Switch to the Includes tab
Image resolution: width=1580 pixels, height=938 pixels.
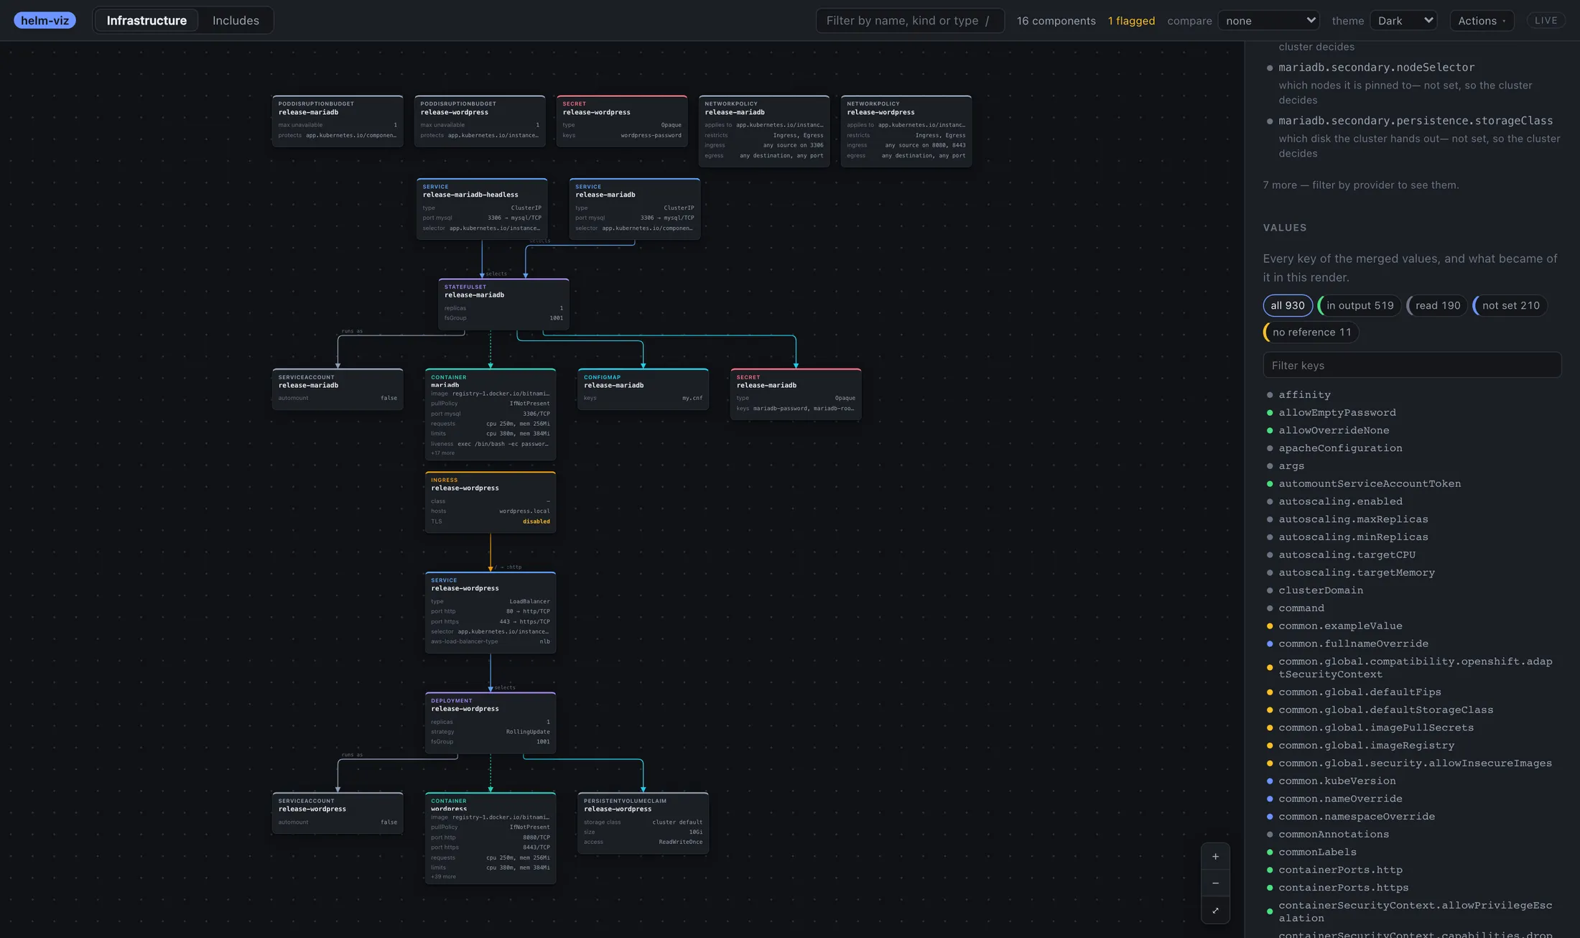236,20
